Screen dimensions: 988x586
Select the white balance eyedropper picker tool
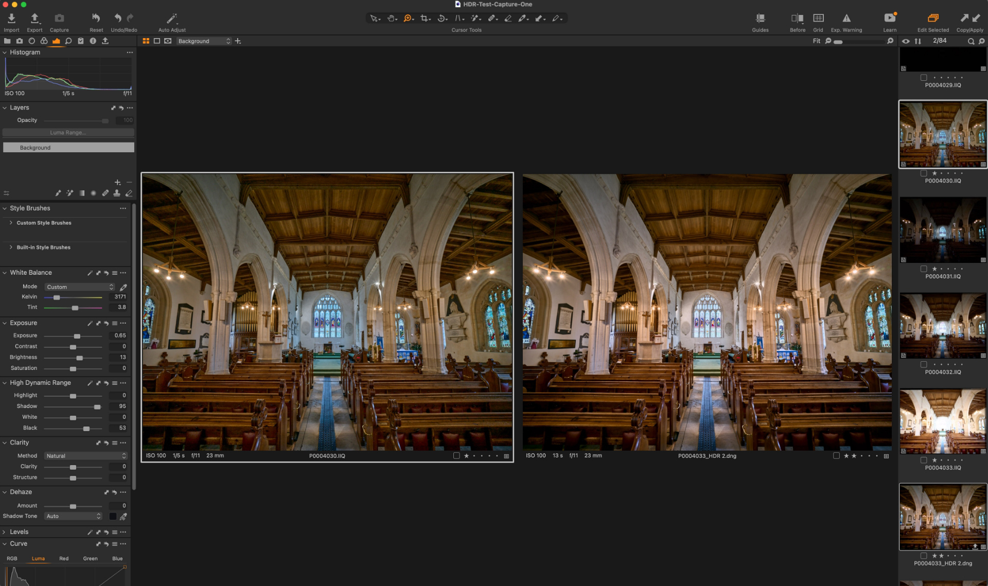tap(122, 287)
